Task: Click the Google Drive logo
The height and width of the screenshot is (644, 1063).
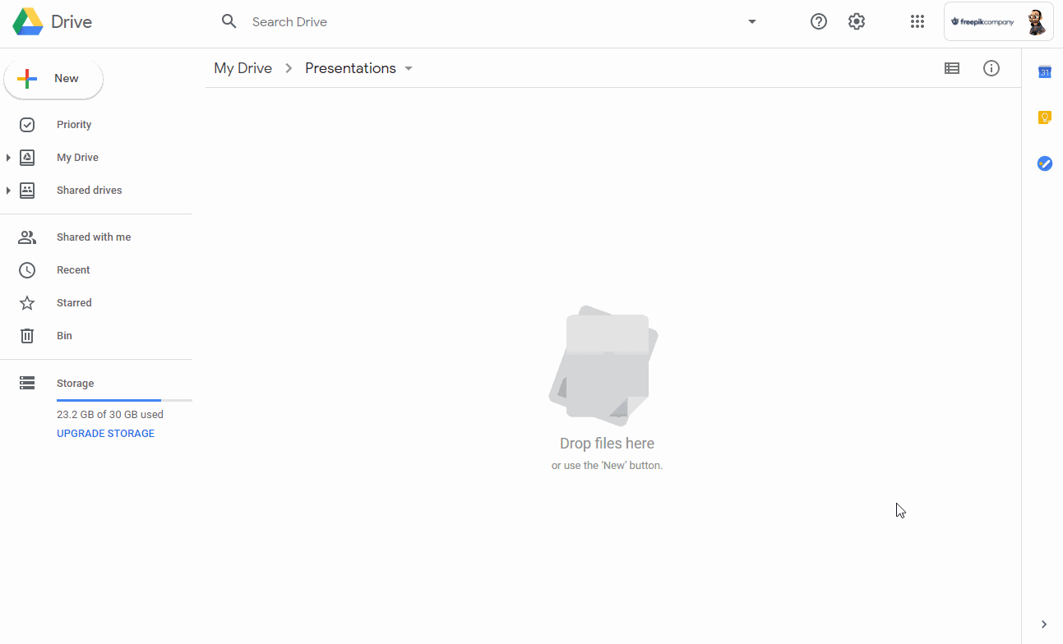Action: tap(29, 22)
